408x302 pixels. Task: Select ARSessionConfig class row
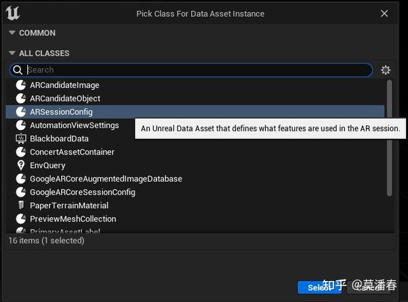[x=195, y=112]
